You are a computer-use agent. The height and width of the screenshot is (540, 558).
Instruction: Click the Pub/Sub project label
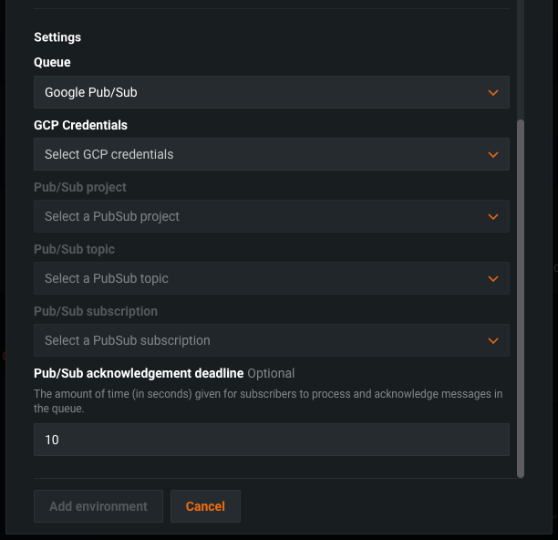80,187
